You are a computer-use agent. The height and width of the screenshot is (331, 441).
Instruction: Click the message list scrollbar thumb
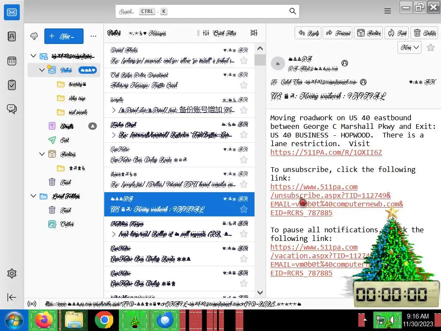coord(260,59)
